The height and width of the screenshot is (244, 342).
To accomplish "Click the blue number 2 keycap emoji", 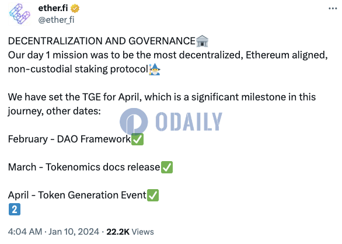I will pyautogui.click(x=15, y=210).
